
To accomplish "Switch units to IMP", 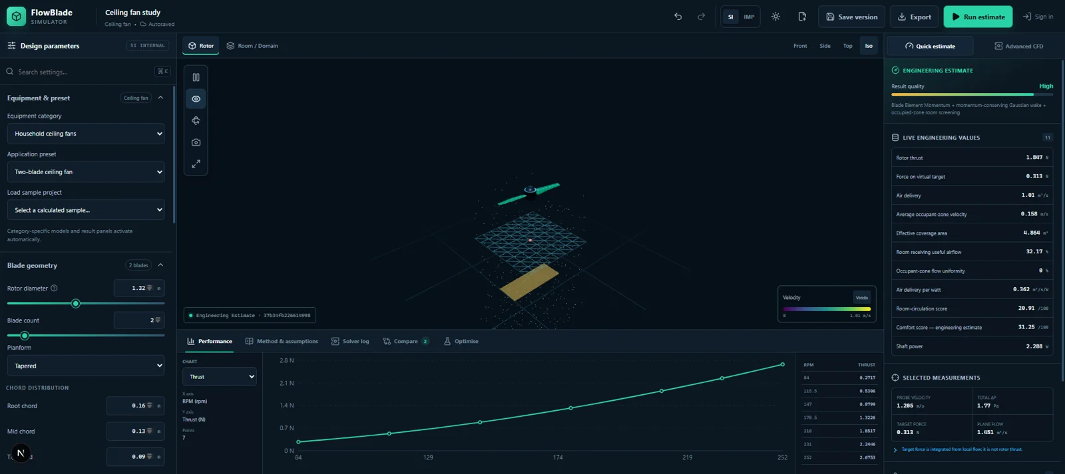I will [749, 17].
